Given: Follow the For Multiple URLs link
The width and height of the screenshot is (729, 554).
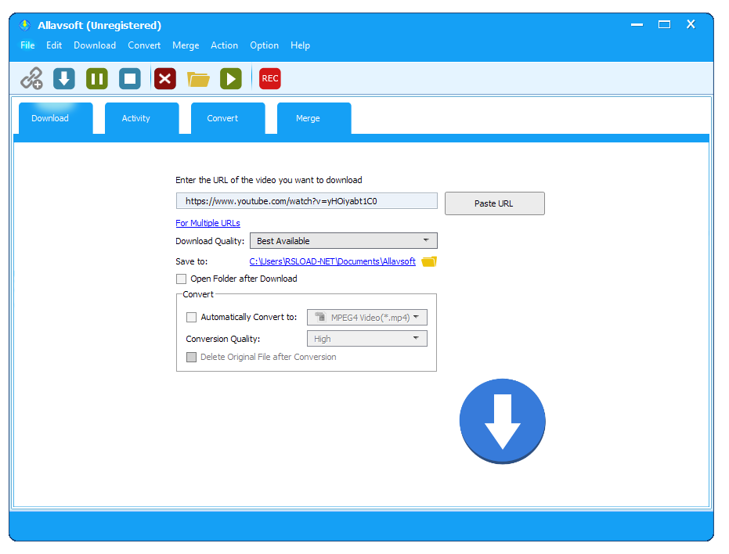Looking at the screenshot, I should pos(208,223).
